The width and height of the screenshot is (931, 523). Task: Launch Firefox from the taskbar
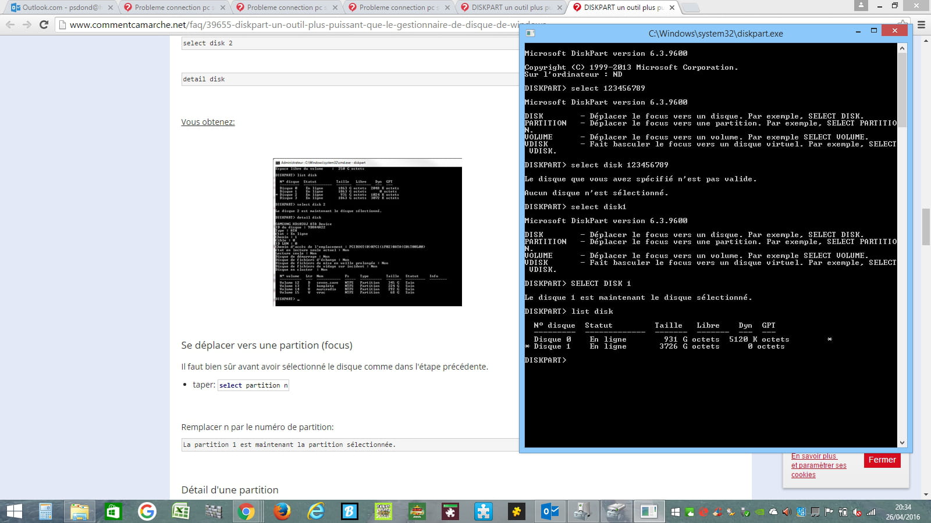point(282,511)
